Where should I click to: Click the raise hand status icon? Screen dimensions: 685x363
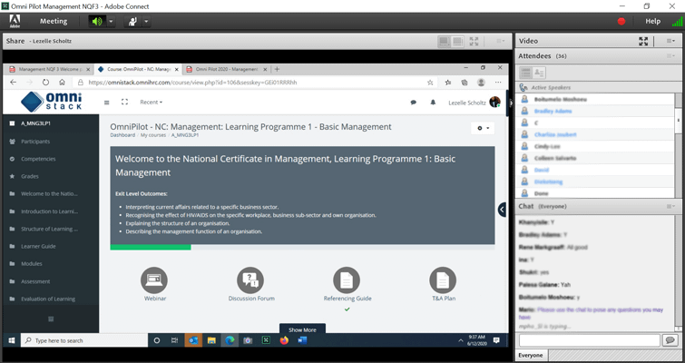[x=132, y=22]
